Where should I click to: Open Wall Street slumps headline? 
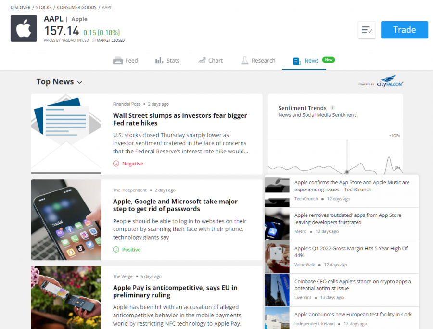tap(180, 119)
